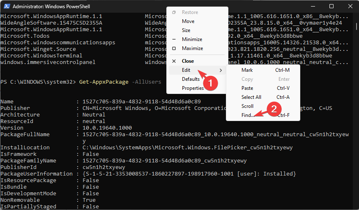Click the scrollbar up arrow
Viewport: 359px width, 210px height.
(356, 16)
